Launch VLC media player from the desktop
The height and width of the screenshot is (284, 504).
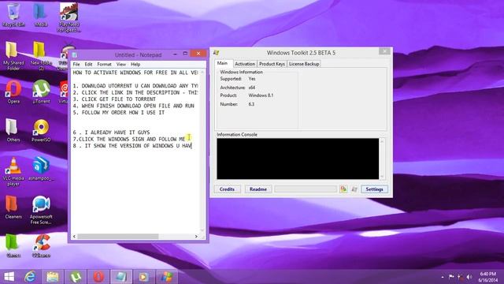pos(13,171)
